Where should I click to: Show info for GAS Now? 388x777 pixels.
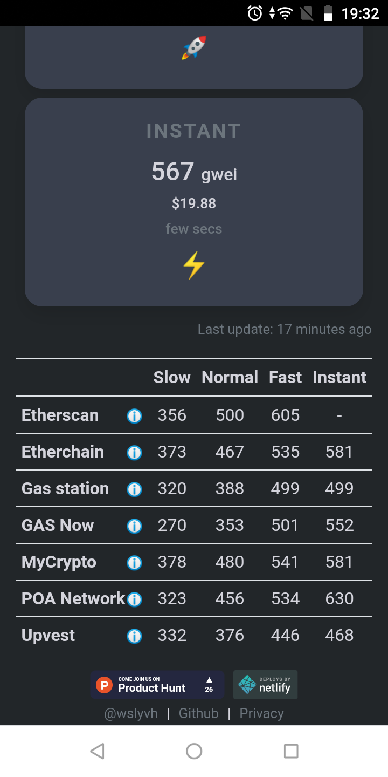coord(134,526)
